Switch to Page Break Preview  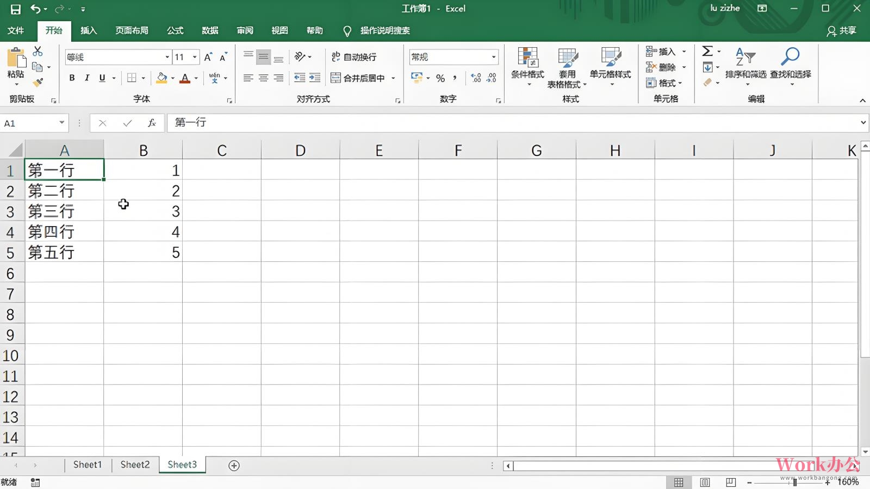(731, 482)
